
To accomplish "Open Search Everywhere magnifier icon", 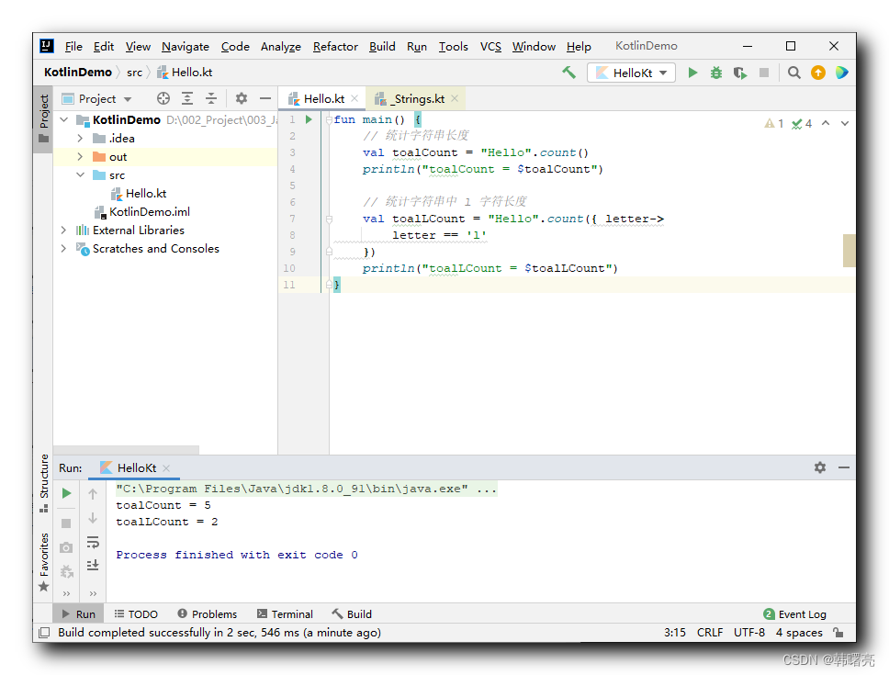I will (x=793, y=73).
